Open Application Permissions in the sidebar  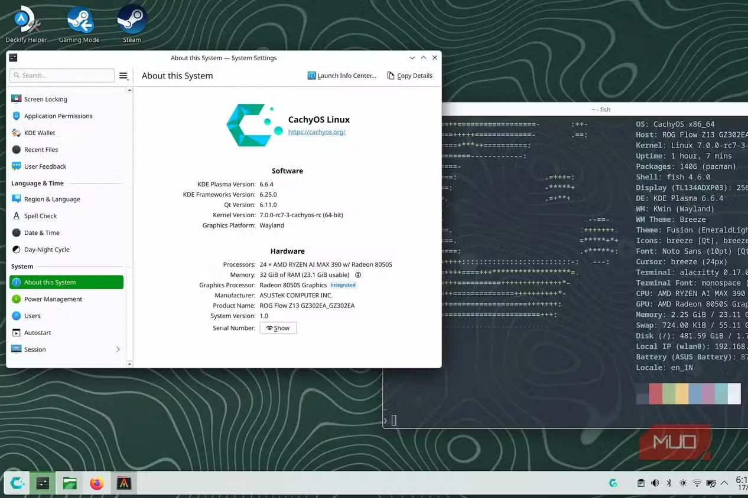click(67, 116)
